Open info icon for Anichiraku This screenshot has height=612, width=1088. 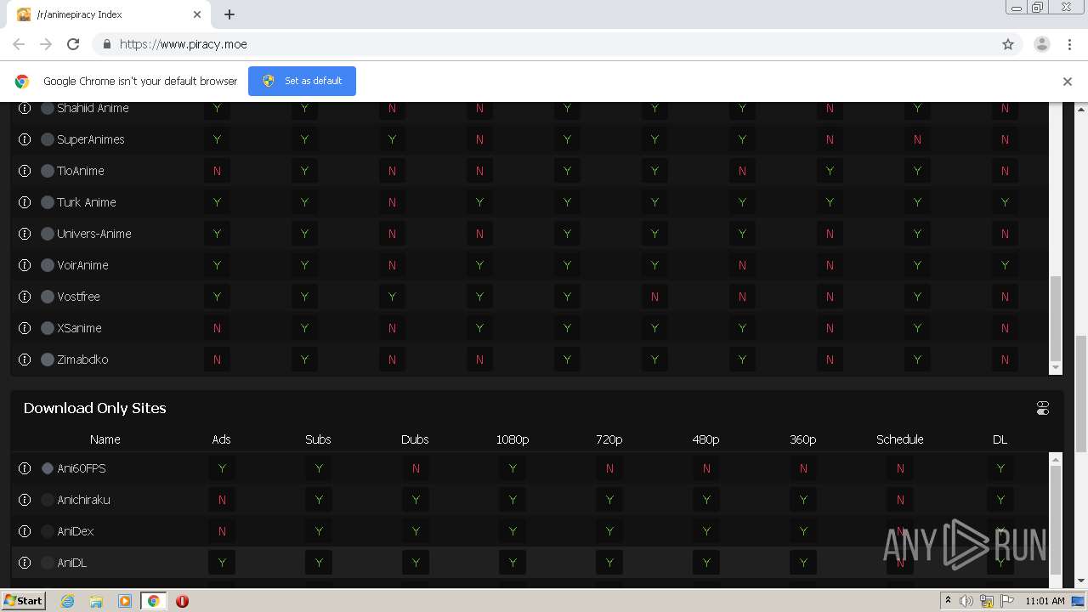[25, 500]
